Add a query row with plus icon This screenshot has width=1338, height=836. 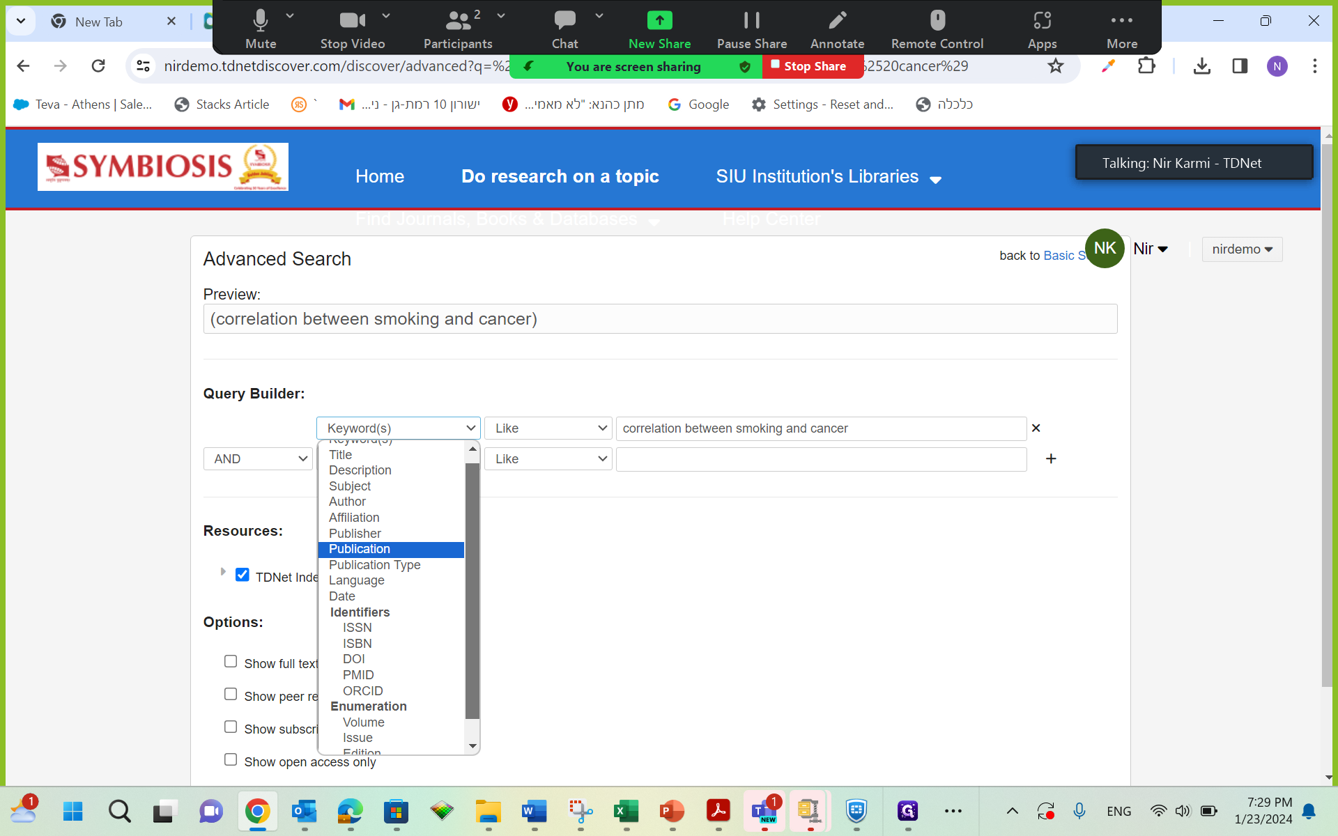click(x=1051, y=458)
